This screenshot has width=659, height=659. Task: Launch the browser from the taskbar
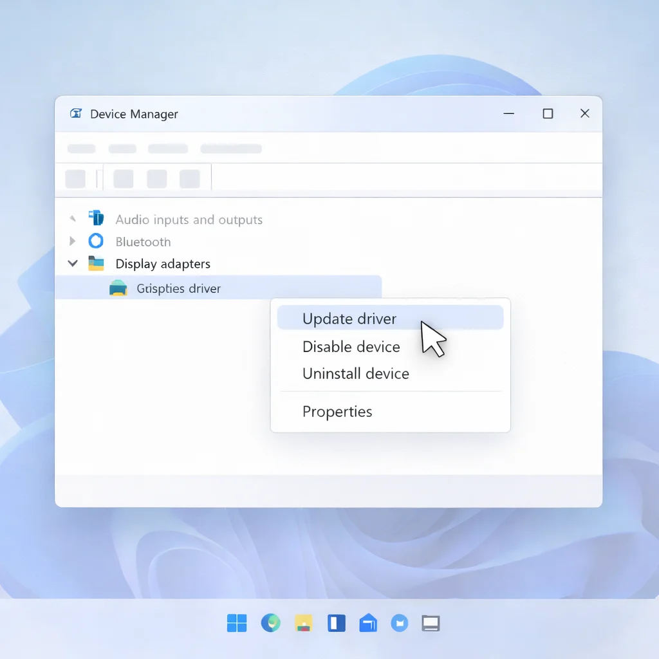click(x=270, y=623)
